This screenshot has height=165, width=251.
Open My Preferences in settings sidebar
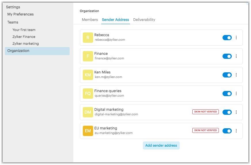point(20,14)
